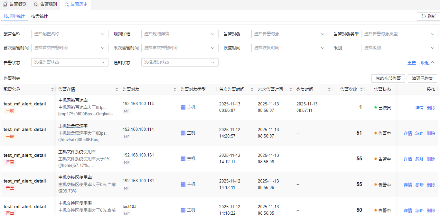
Task: Open the 选择首次告警时间 dropdown
Action: coord(70,48)
